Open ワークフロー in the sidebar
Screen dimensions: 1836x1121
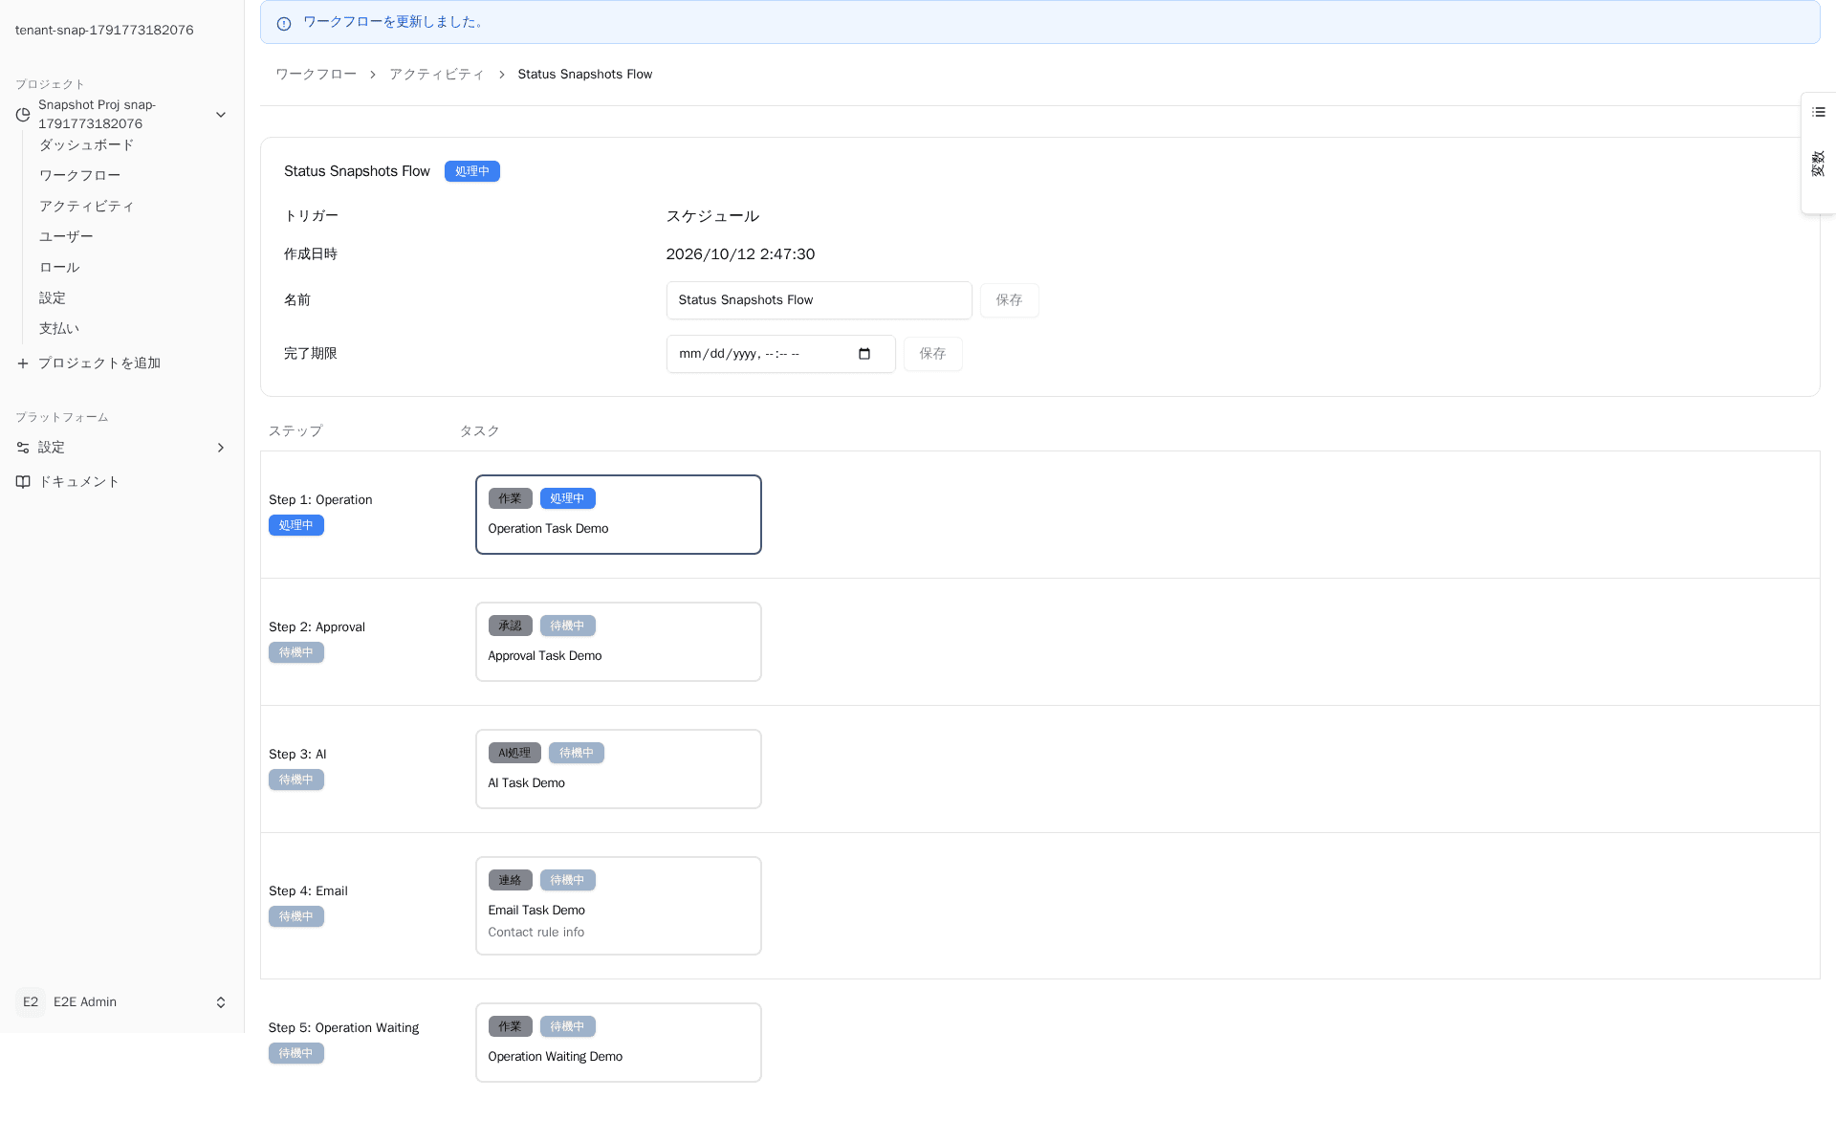pyautogui.click(x=80, y=176)
